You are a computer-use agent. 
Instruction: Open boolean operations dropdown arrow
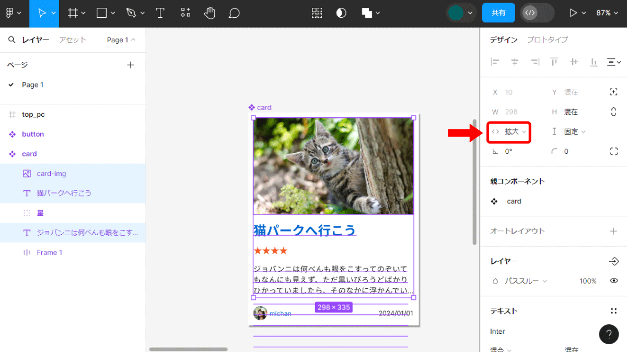pyautogui.click(x=378, y=13)
